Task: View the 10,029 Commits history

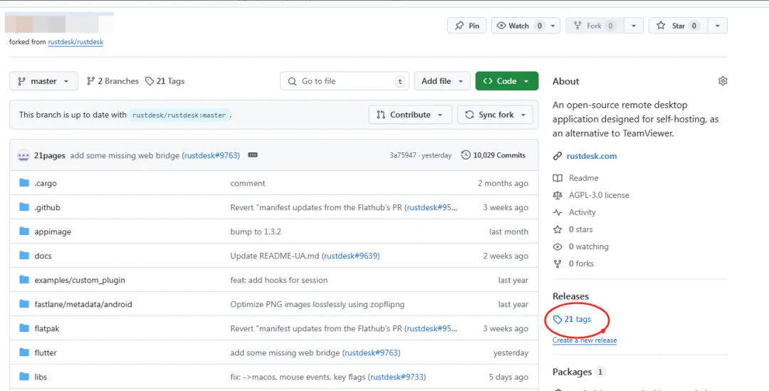Action: [x=493, y=155]
